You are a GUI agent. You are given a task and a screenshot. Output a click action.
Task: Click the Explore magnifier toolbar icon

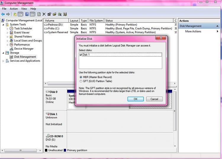pyautogui.click(x=60, y=14)
